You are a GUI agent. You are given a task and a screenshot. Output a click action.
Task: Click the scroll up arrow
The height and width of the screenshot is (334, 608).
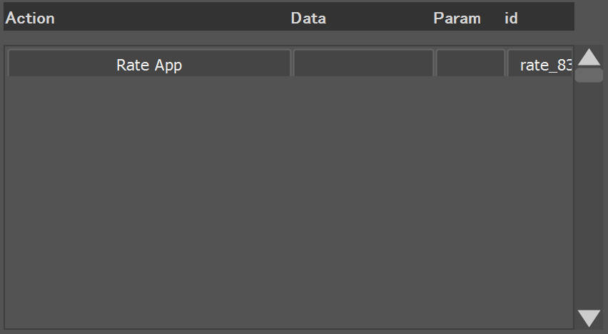pos(589,57)
